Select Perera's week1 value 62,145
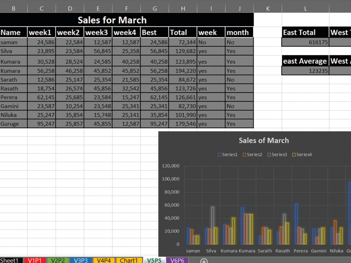 pos(42,97)
